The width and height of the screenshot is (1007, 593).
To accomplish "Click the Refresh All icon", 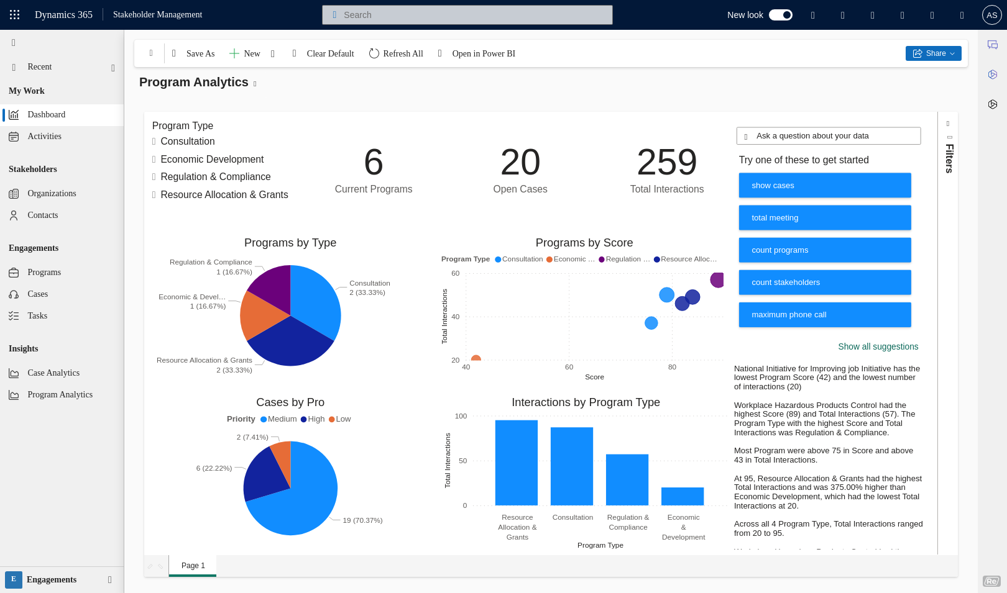I will click(374, 53).
